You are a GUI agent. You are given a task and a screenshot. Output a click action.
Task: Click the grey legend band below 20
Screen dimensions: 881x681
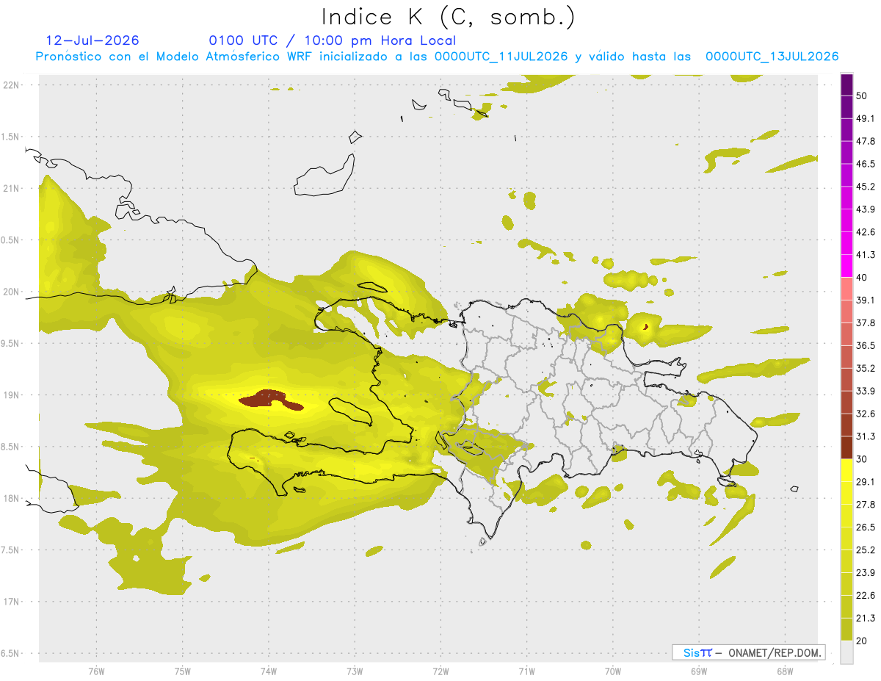click(x=847, y=652)
